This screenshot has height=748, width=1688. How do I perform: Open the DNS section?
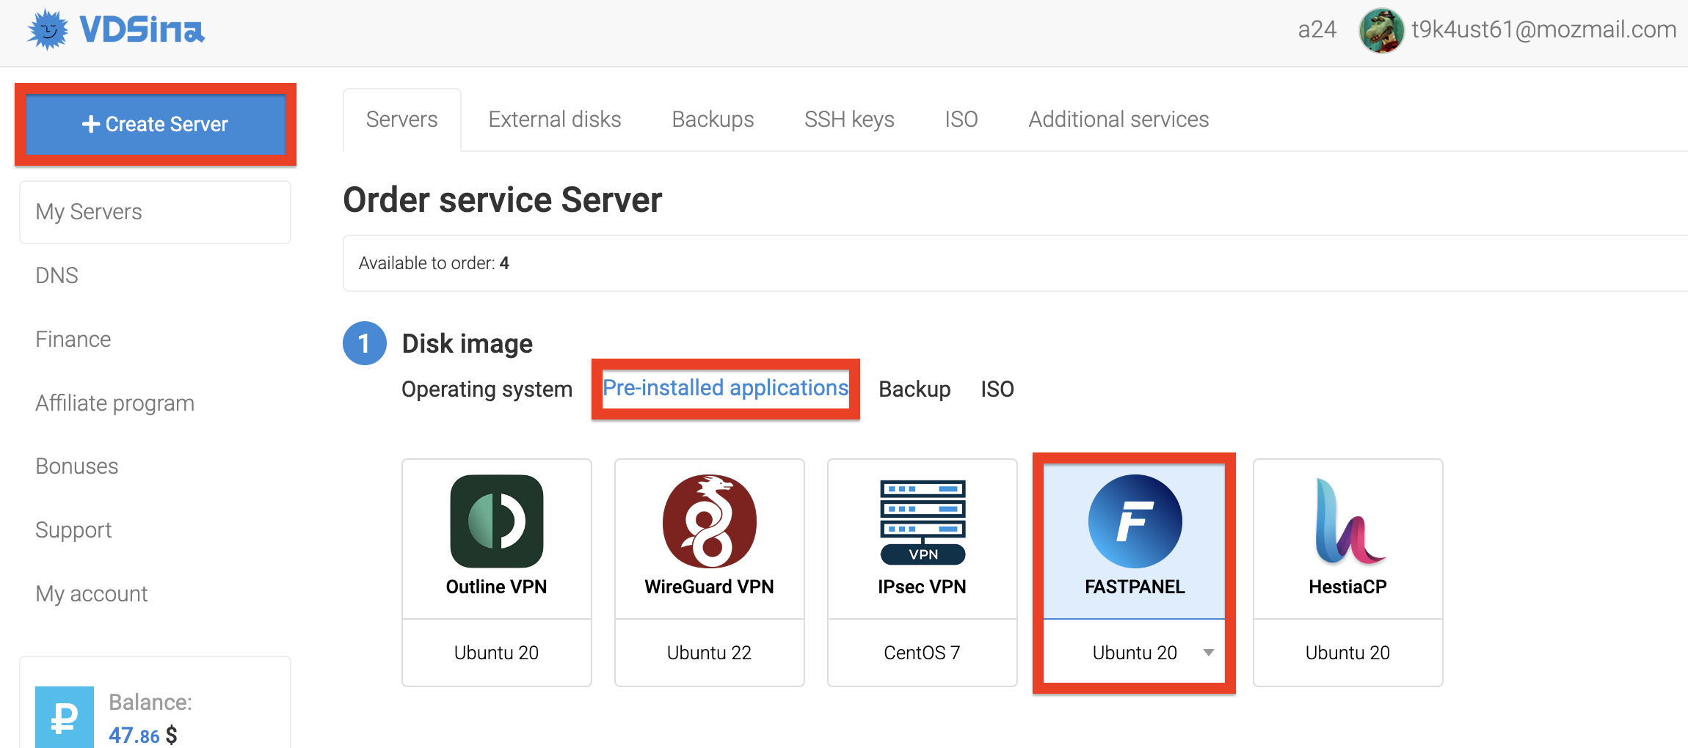point(57,276)
